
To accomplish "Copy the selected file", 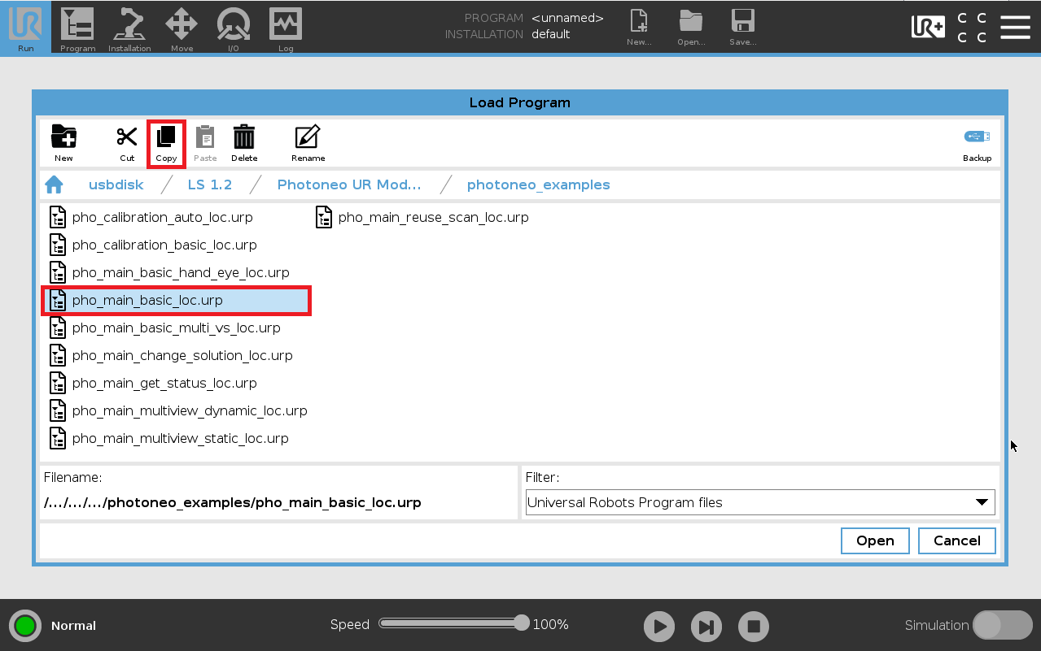I will pos(166,144).
